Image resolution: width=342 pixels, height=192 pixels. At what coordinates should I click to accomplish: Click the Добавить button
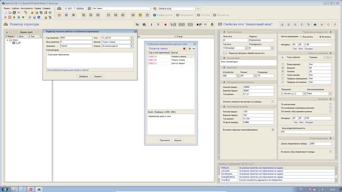(83, 76)
